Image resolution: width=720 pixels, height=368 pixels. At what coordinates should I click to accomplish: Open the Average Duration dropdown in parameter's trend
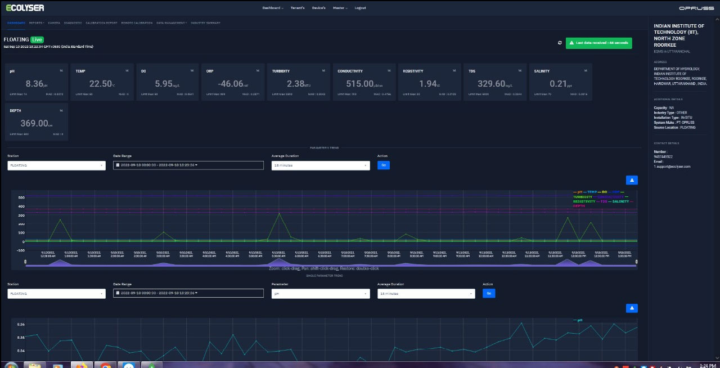coord(320,165)
